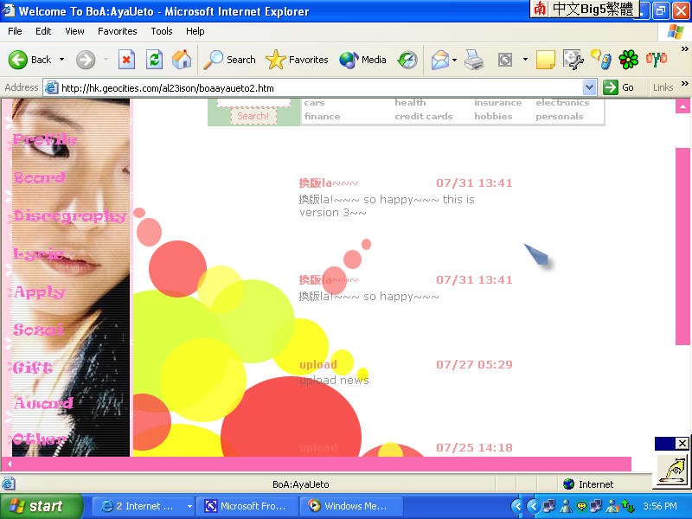Open the Help menu
Screen dimensions: 692x519
(x=195, y=31)
